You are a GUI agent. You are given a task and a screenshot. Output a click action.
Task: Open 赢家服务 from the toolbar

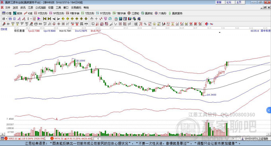point(175,13)
